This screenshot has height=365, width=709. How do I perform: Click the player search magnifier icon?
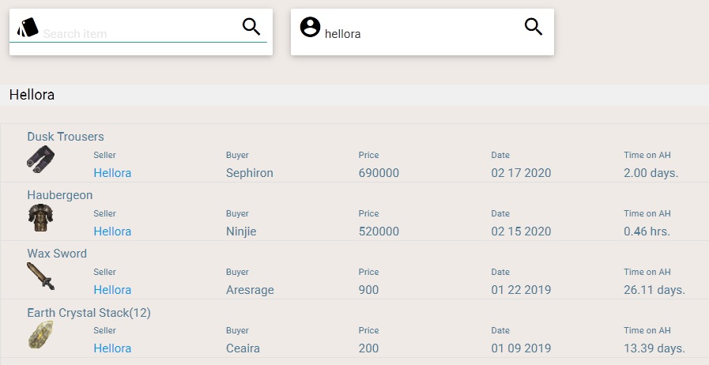pyautogui.click(x=534, y=27)
